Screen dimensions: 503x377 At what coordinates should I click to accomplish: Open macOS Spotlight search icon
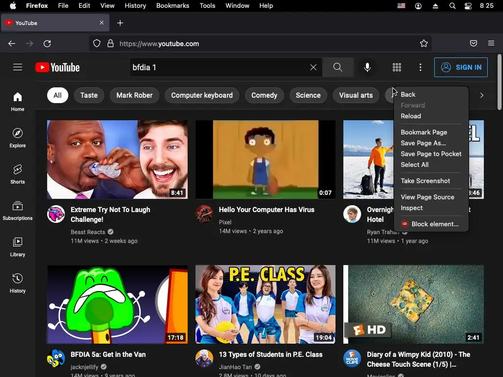point(452,6)
